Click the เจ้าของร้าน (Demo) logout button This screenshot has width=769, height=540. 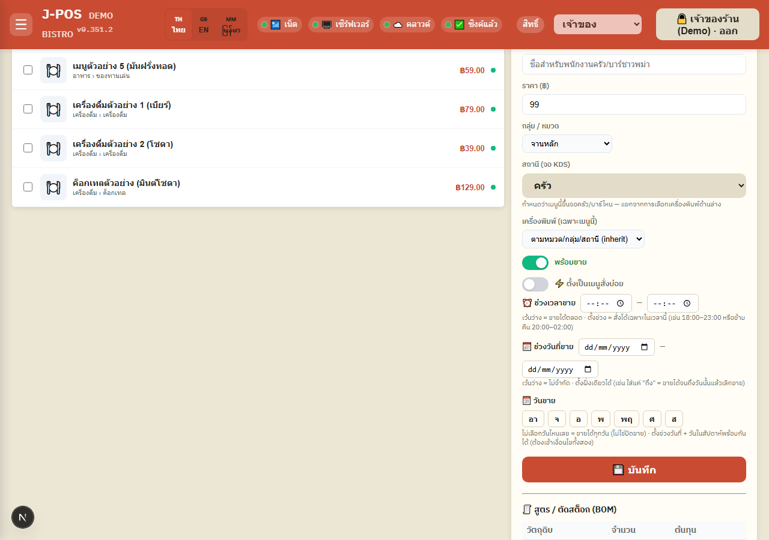pos(708,25)
